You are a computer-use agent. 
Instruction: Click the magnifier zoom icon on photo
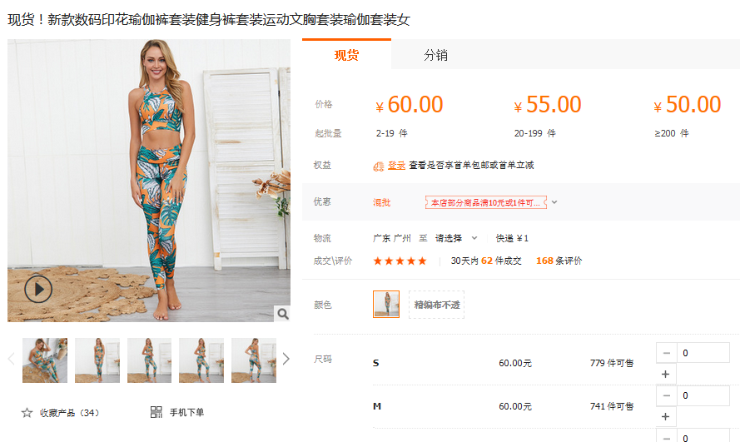[283, 314]
